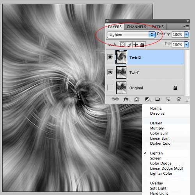
Task: Open the Layers panel options menu
Action: tap(186, 27)
